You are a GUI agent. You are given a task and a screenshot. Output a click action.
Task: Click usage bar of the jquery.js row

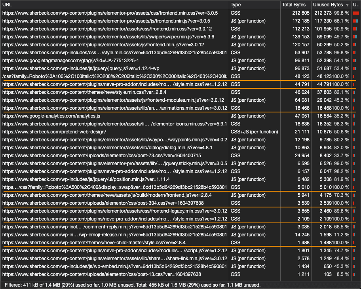point(354,68)
